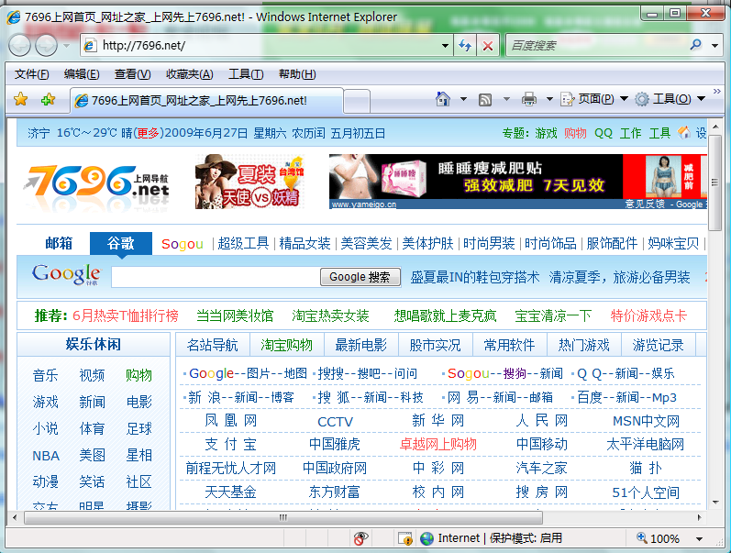Open the 音乐 category link
731x553 pixels.
(x=45, y=375)
